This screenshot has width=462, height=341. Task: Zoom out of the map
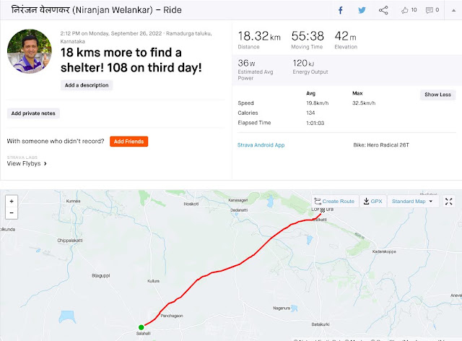pyautogui.click(x=12, y=213)
